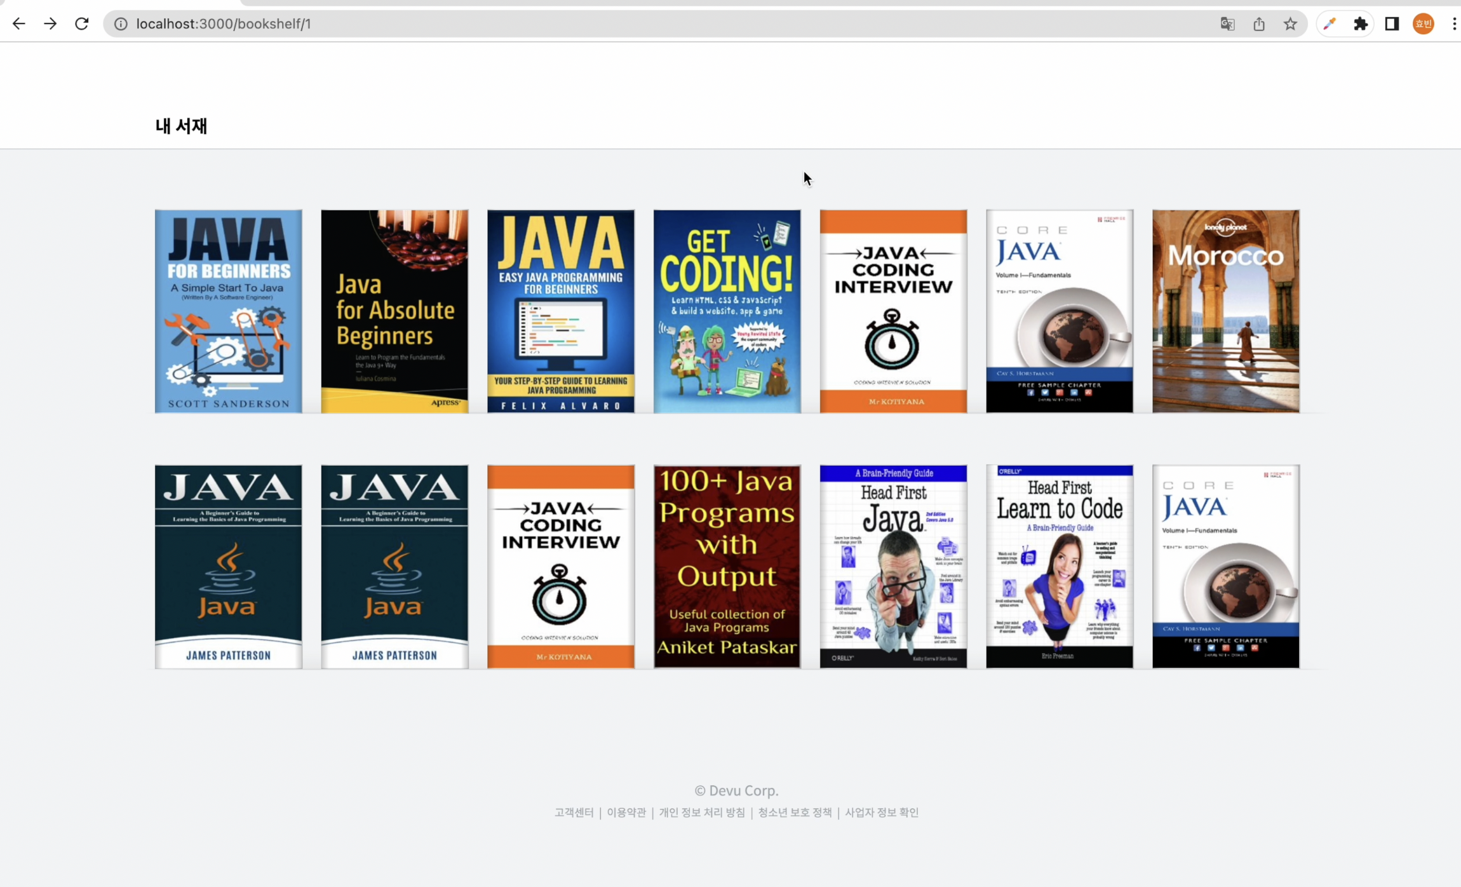Reload the bookshelf page
Screen dimensions: 1461x887
pos(82,24)
